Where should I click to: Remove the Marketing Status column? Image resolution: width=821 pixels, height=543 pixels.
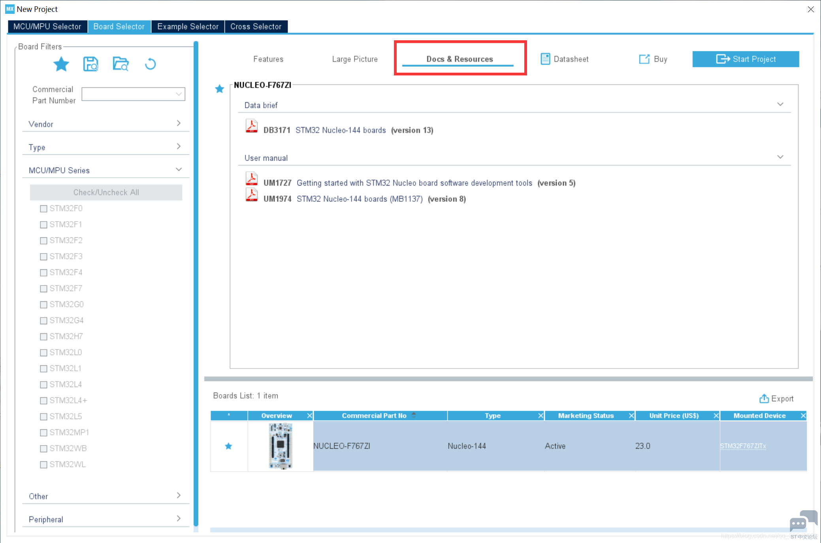(x=631, y=415)
